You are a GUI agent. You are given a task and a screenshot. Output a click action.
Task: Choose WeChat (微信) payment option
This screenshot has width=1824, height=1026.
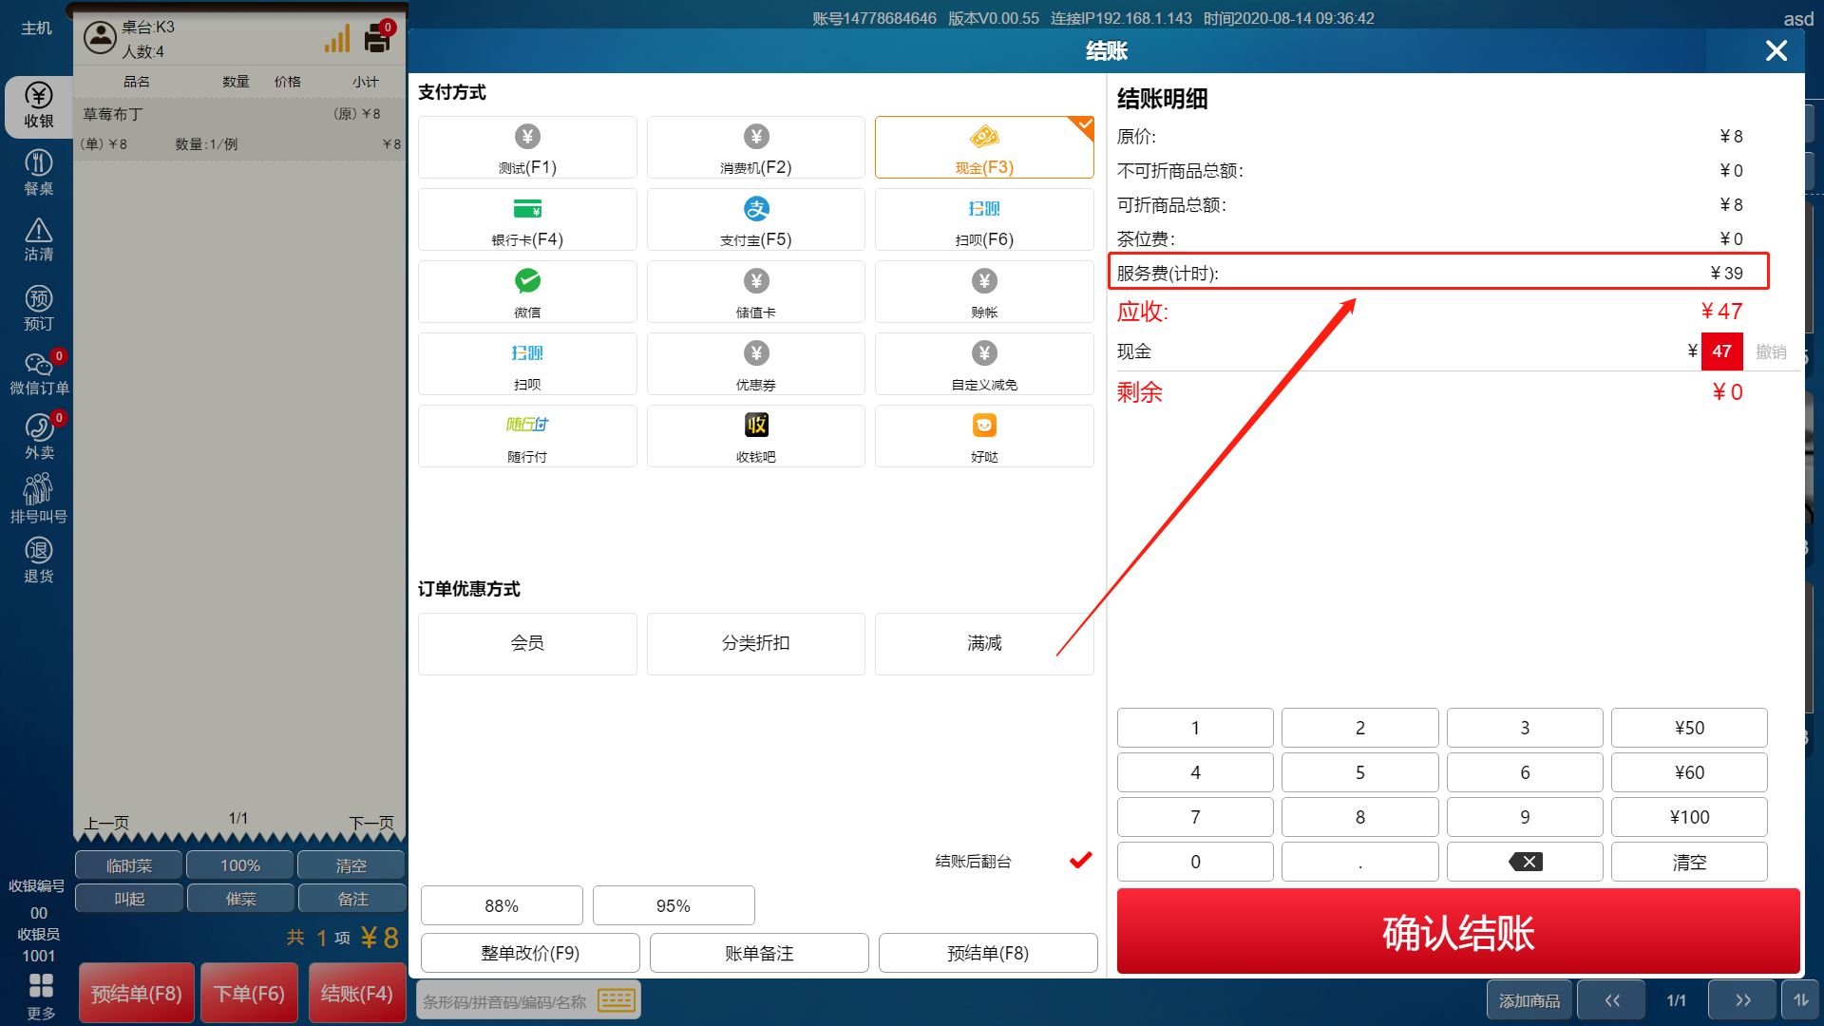click(527, 292)
